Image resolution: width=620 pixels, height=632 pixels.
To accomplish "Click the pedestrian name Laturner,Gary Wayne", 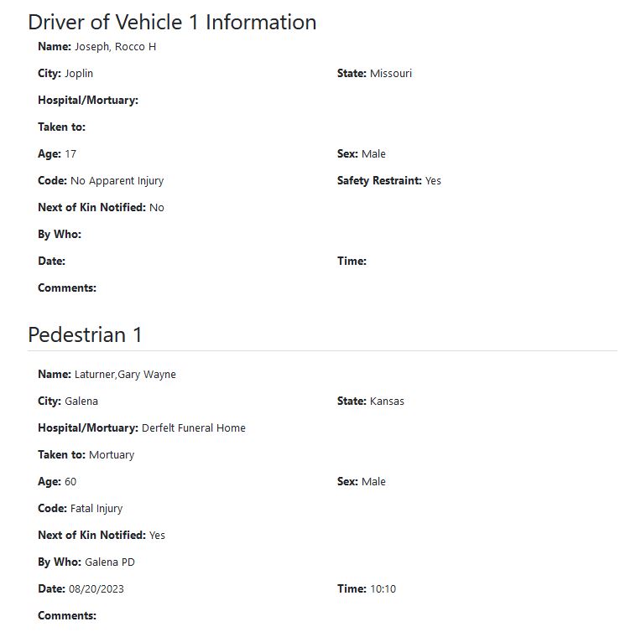I will pos(125,375).
